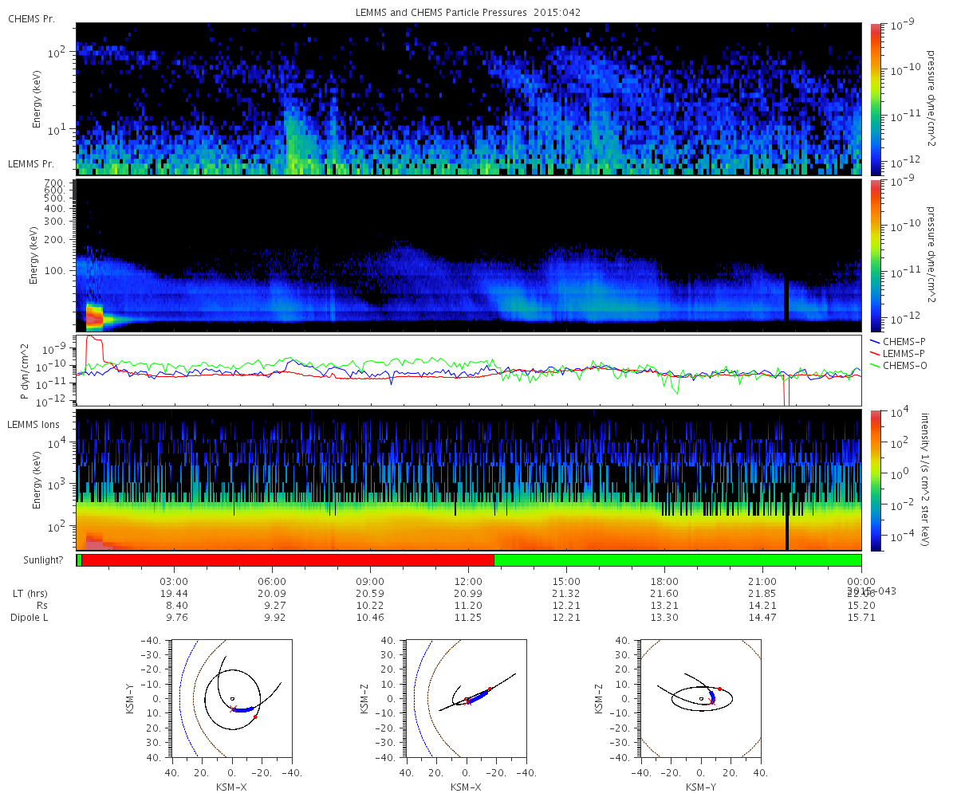Click the KSM-X versus KSM-Z orbit plot
Image resolution: width=957 pixels, height=797 pixels.
466,698
